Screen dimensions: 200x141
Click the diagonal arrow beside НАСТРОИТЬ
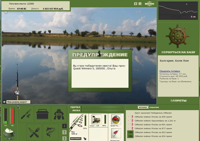[85, 138]
